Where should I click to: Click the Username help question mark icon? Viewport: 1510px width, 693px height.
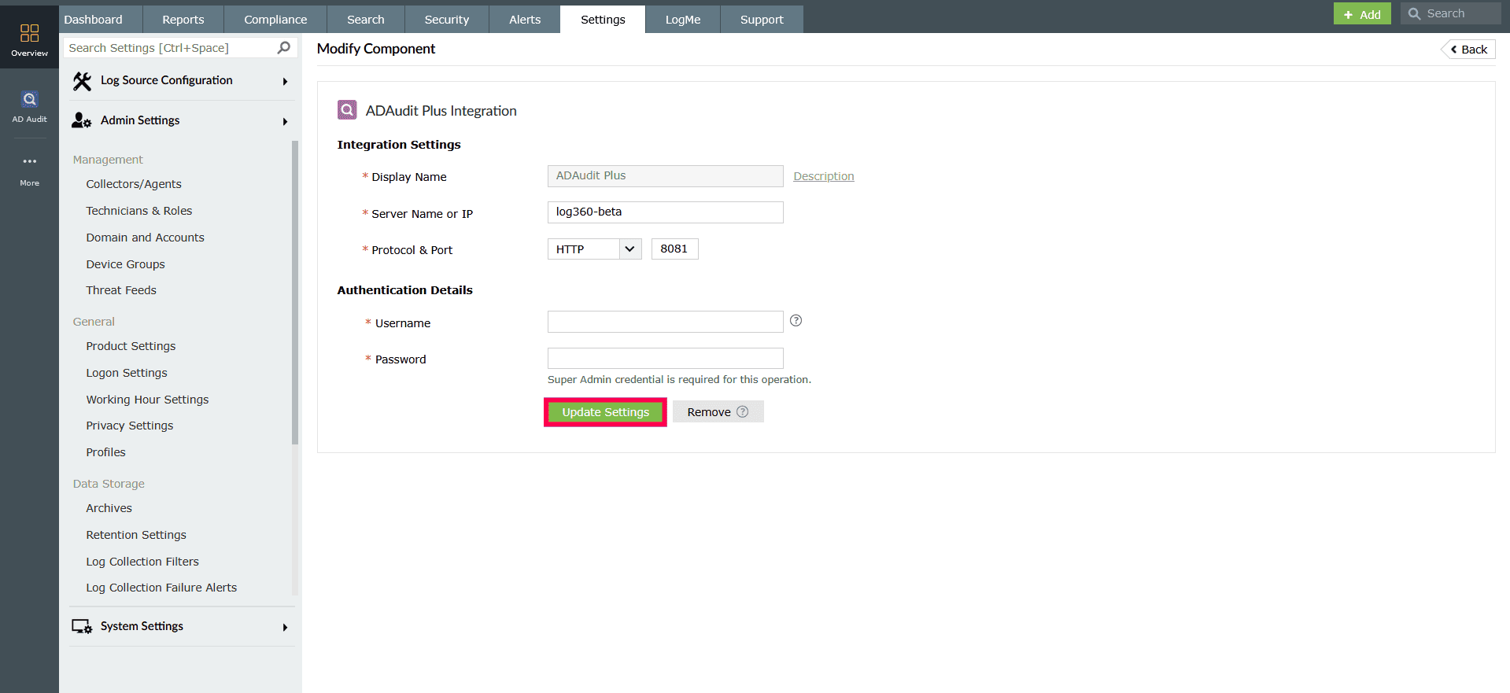tap(796, 321)
